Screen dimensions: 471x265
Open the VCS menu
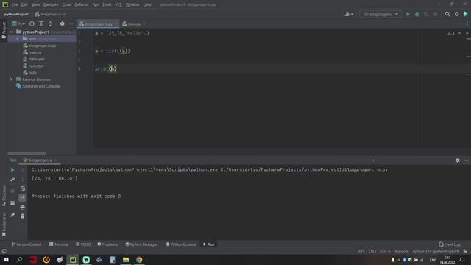point(118,4)
